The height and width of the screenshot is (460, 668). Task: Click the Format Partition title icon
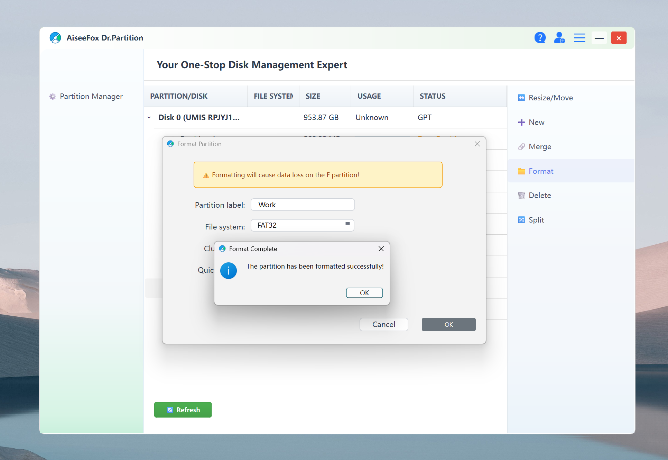[170, 144]
